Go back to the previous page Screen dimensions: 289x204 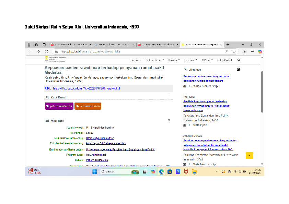[30, 51]
